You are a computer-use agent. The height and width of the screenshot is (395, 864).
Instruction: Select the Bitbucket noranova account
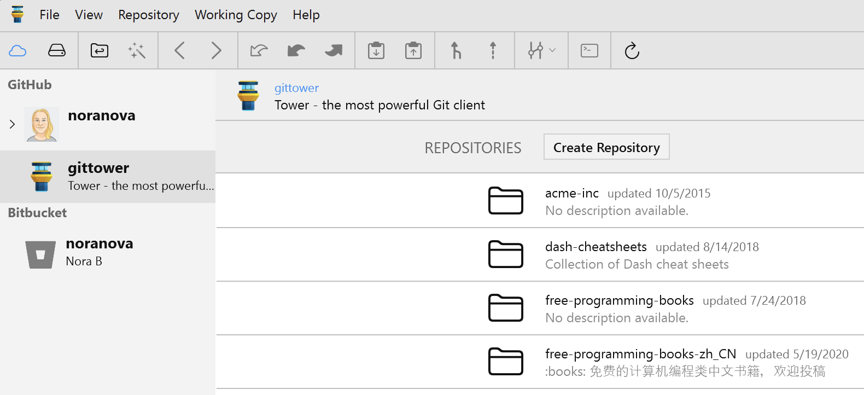[98, 252]
